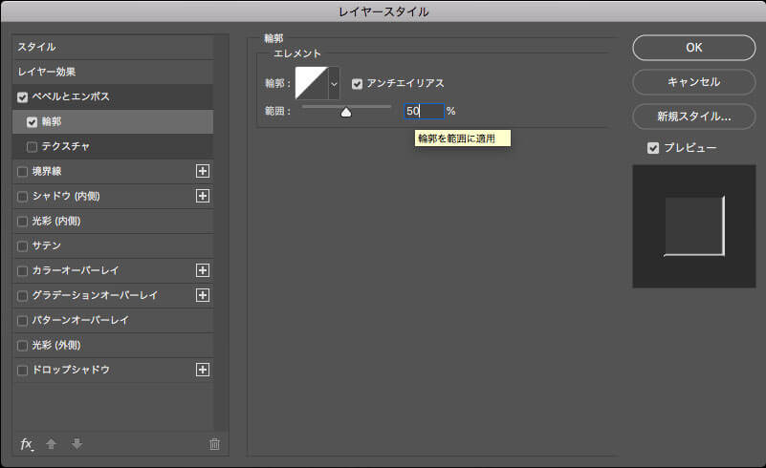Image resolution: width=766 pixels, height=468 pixels.
Task: Add another カラーオーバーレイ with plus icon
Action: pos(203,270)
